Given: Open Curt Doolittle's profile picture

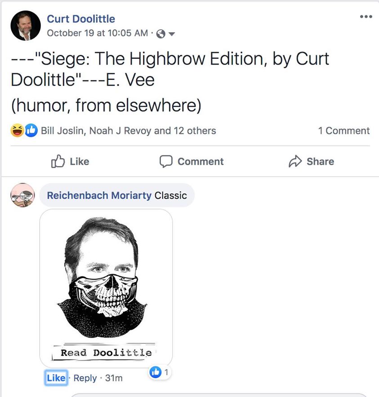Looking at the screenshot, I should pos(26,26).
